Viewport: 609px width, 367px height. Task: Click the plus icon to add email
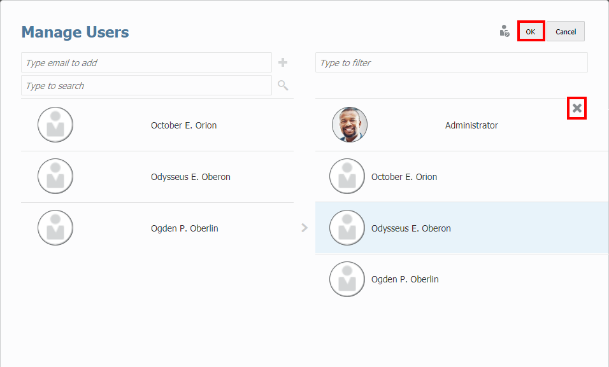283,62
